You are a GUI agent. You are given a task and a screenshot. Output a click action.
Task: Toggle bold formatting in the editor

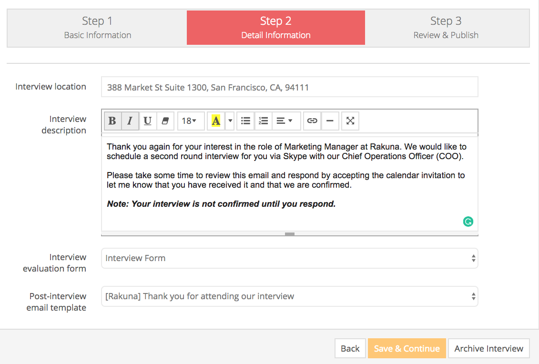pyautogui.click(x=112, y=121)
